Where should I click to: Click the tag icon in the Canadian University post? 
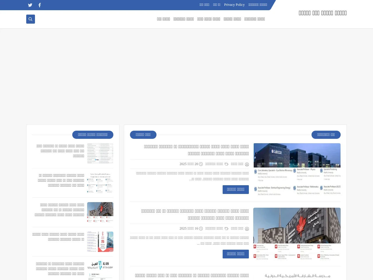coord(226,229)
